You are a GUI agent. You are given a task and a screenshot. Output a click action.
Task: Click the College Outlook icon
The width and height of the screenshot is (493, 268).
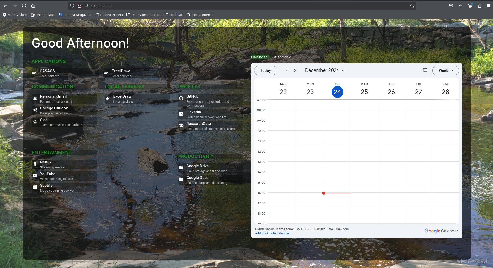35,110
